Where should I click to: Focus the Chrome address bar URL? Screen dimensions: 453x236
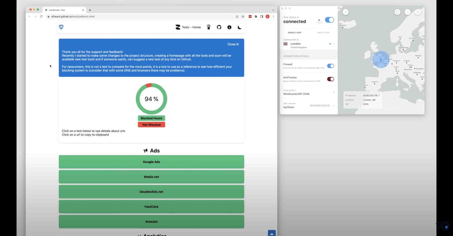(73, 16)
